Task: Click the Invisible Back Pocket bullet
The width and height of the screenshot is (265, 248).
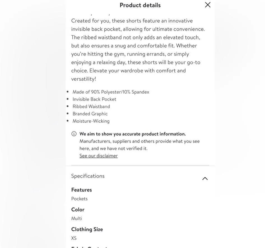Action: tap(94, 99)
